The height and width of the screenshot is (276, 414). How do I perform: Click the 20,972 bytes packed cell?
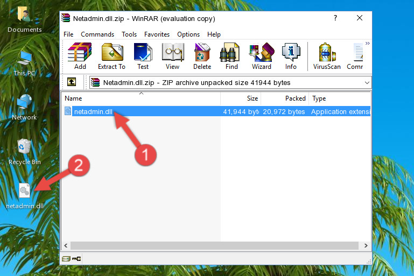(284, 111)
